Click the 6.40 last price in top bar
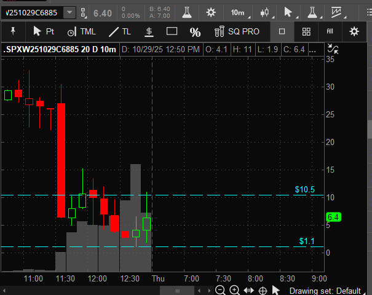Image resolution: width=372 pixels, height=295 pixels. tap(103, 13)
